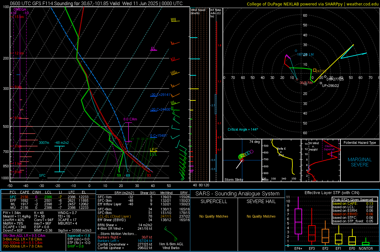Click the '8.0 C/km' lapse rate label

click(x=130, y=119)
